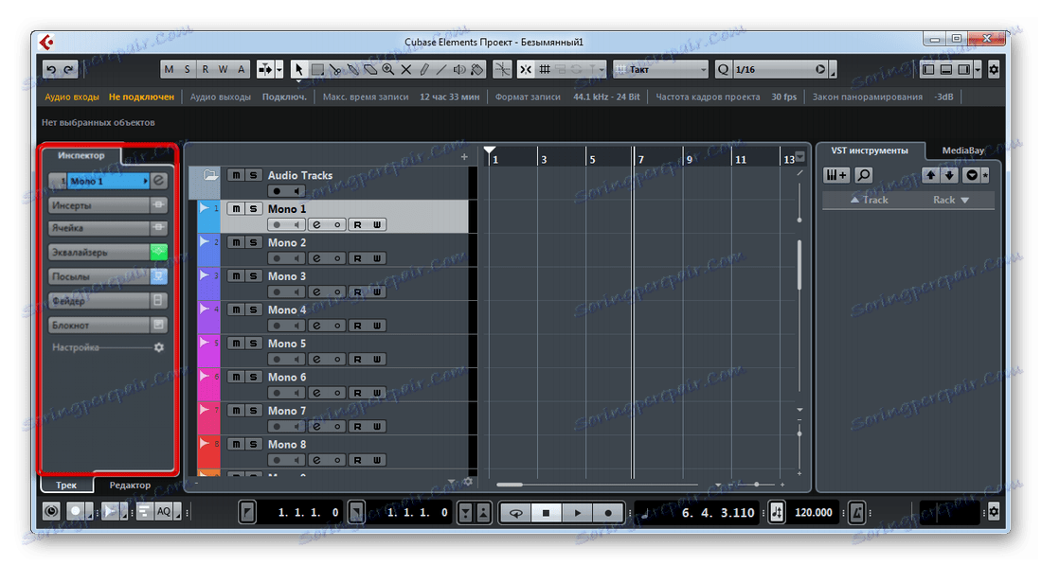Viewport: 1042px width, 565px height.
Task: Switch to the Редактор tab
Action: pyautogui.click(x=130, y=486)
